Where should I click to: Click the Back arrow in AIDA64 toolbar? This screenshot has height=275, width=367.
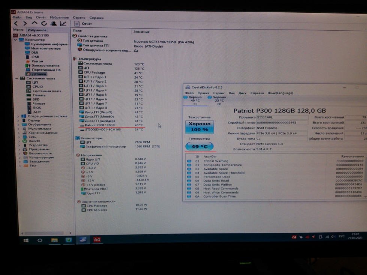16,24
